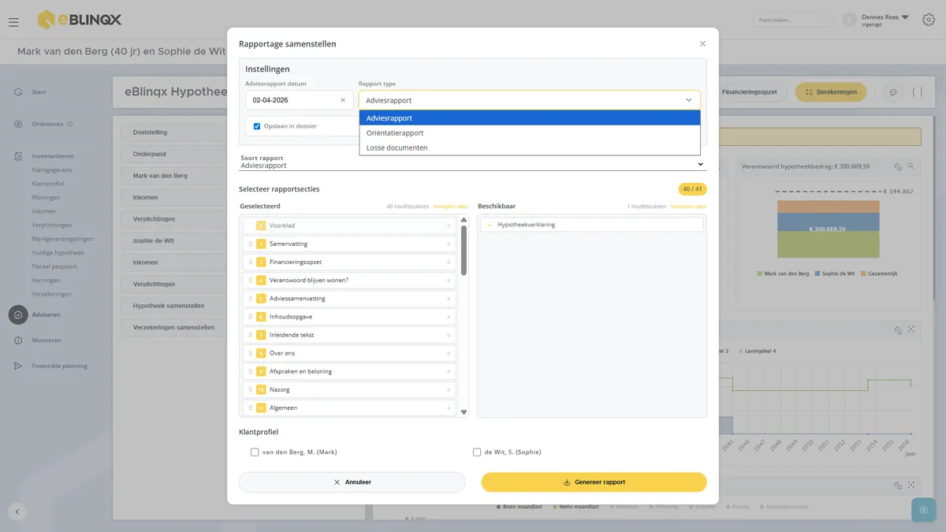Click the drag handle of Inleidende tekst

251,335
